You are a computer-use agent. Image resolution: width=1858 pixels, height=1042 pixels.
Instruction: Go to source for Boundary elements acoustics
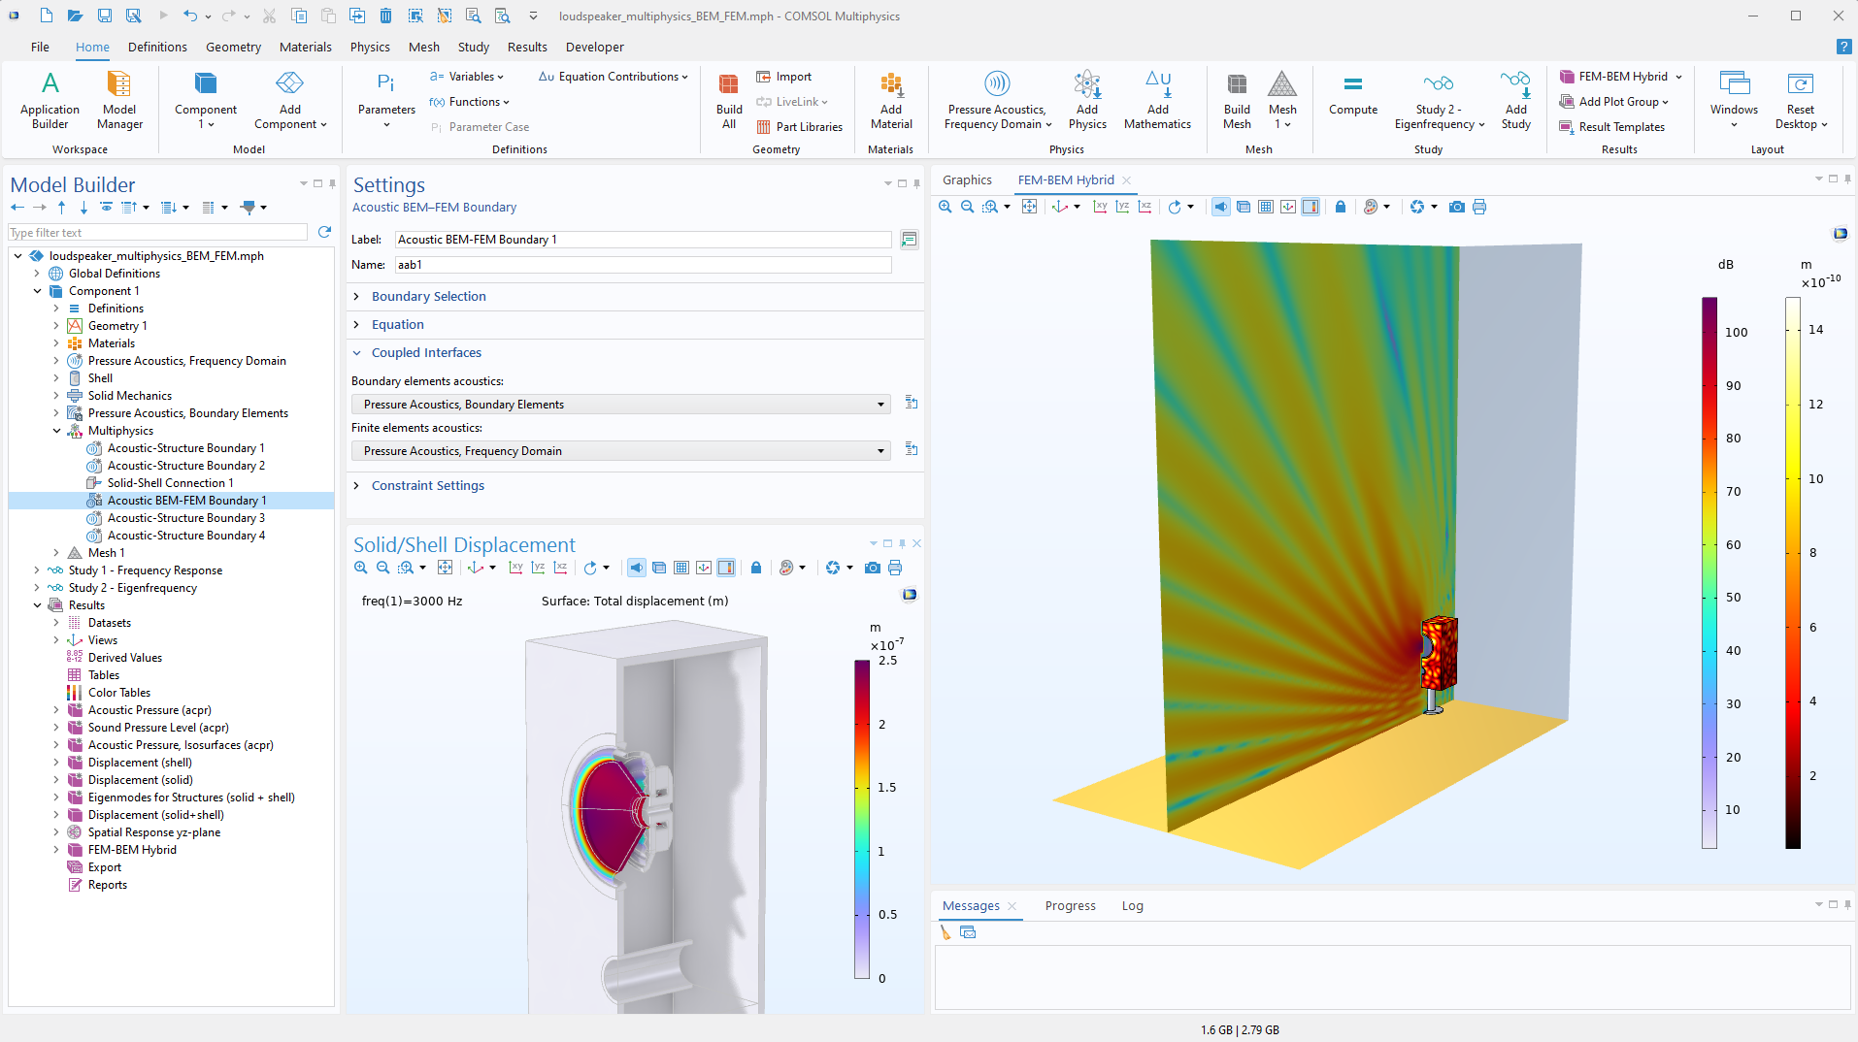[912, 403]
